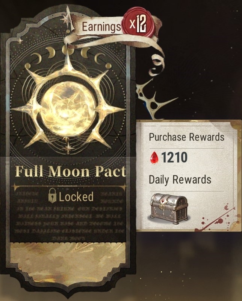Tap the padlock icon beside Locked
Screen dimensions: 242x301
pos(52,195)
